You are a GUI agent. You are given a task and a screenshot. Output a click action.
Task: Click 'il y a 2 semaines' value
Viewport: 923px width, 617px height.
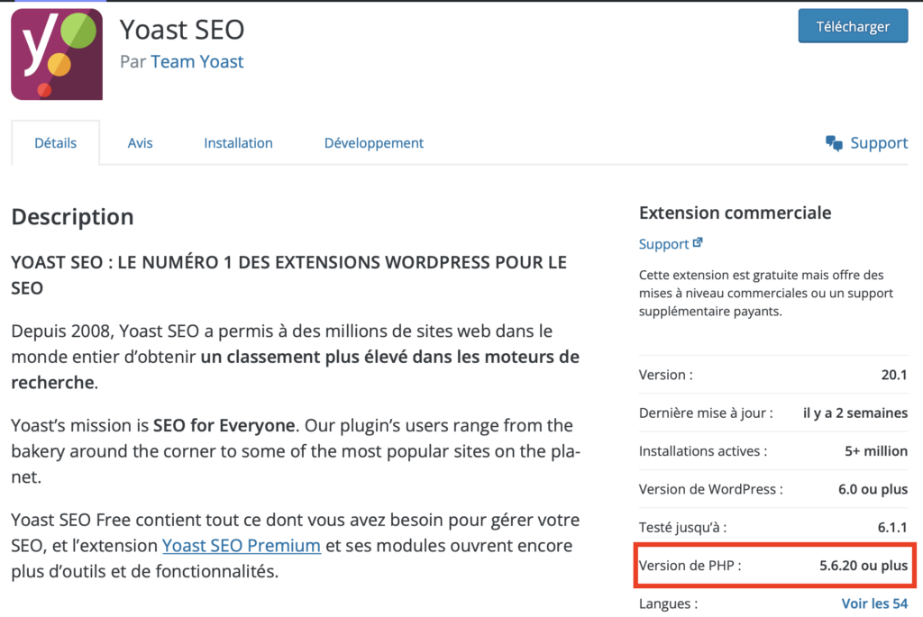click(854, 413)
